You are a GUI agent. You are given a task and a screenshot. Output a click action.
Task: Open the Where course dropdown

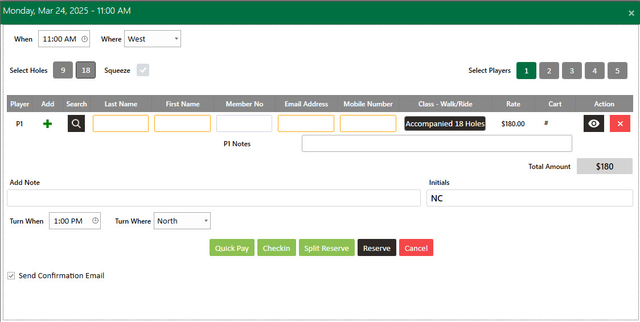click(153, 39)
